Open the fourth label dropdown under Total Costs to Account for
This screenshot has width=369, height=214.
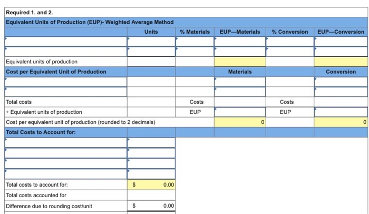click(x=66, y=174)
